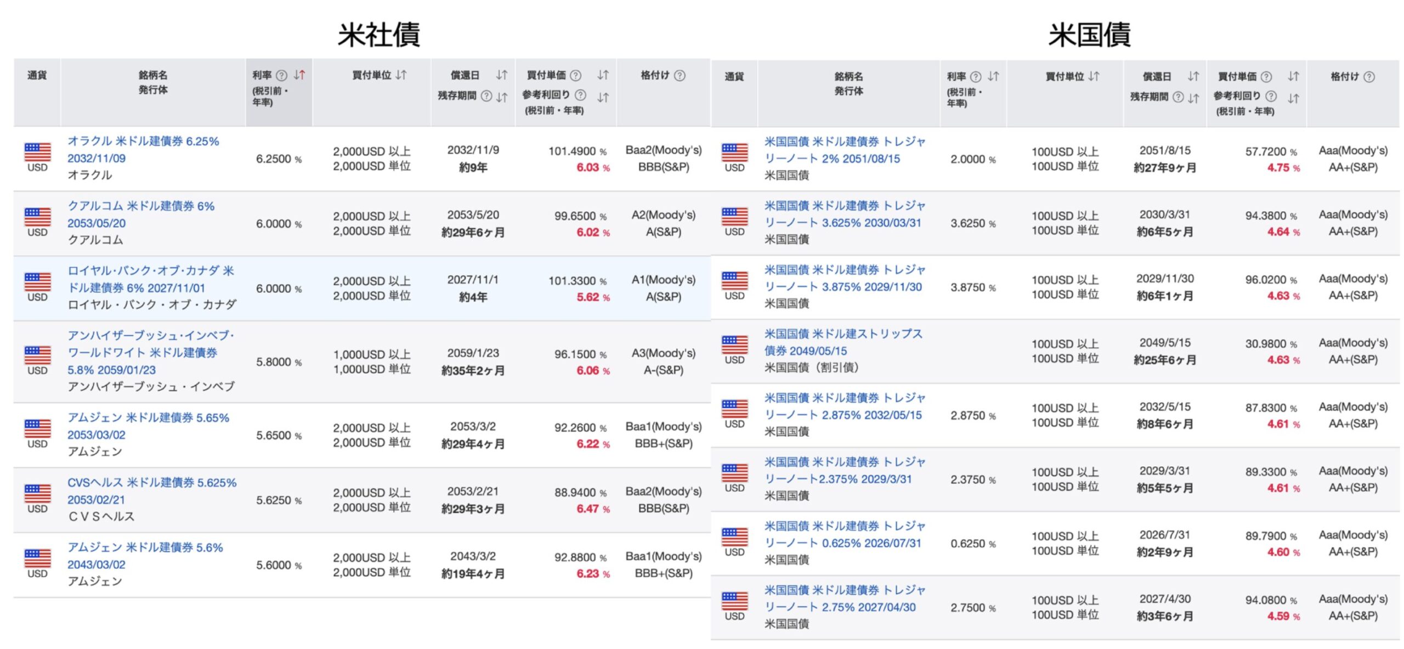Image resolution: width=1404 pixels, height=649 pixels.
Task: Sort 米社債 table by 償還日
Action: 501,75
